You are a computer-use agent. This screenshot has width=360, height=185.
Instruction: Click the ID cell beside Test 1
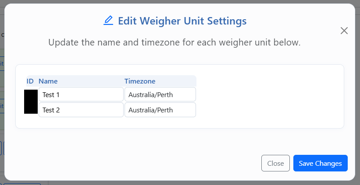click(31, 94)
